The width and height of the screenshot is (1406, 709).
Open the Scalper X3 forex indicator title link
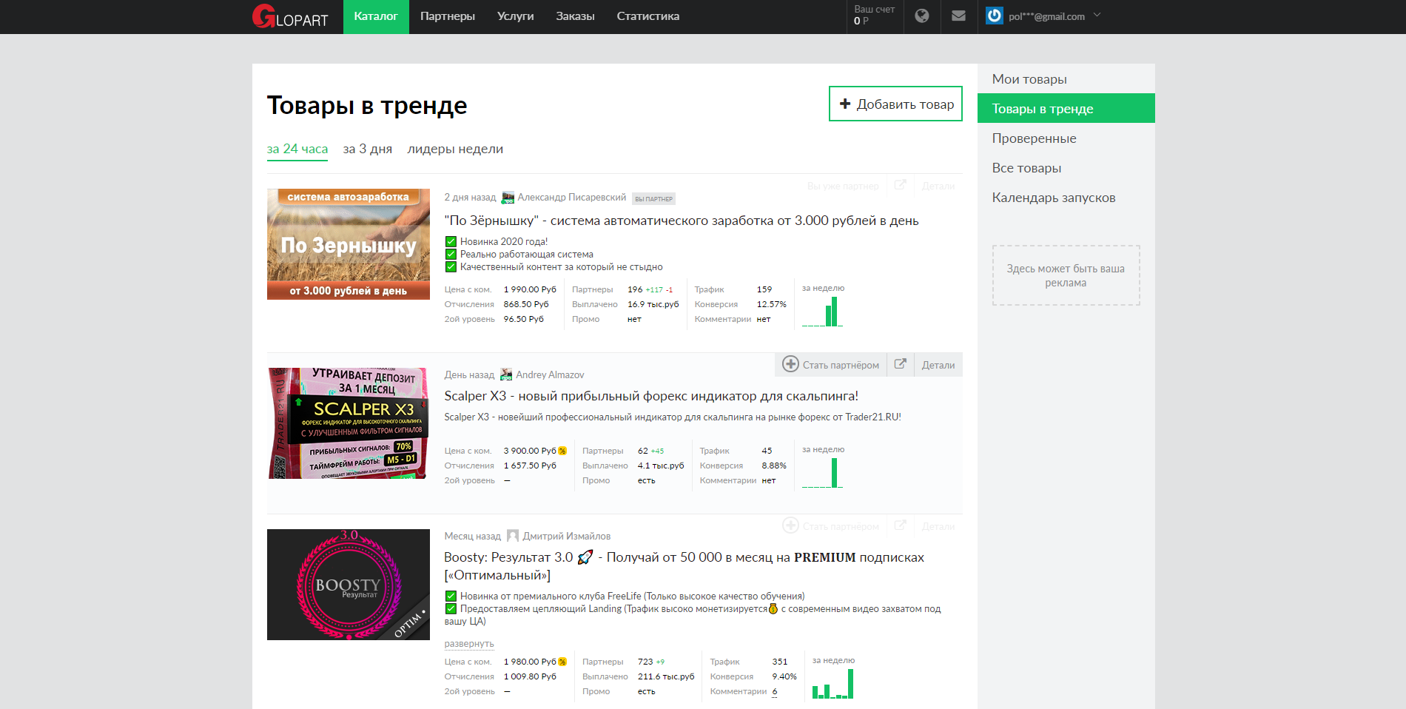coord(651,396)
